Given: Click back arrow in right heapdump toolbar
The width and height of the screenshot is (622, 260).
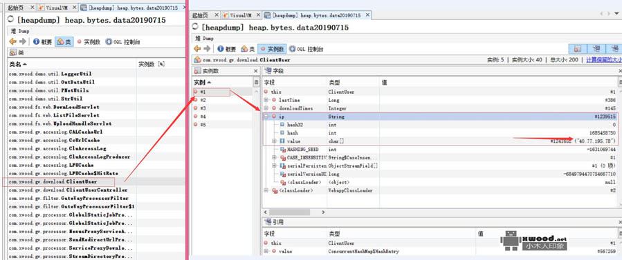Looking at the screenshot, I should click(x=197, y=49).
